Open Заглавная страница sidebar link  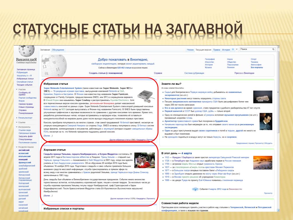tap(26, 69)
